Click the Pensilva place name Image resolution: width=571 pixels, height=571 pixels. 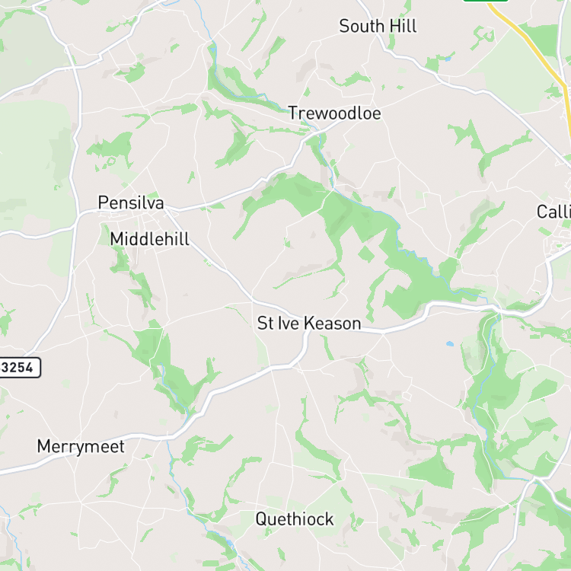tap(131, 203)
